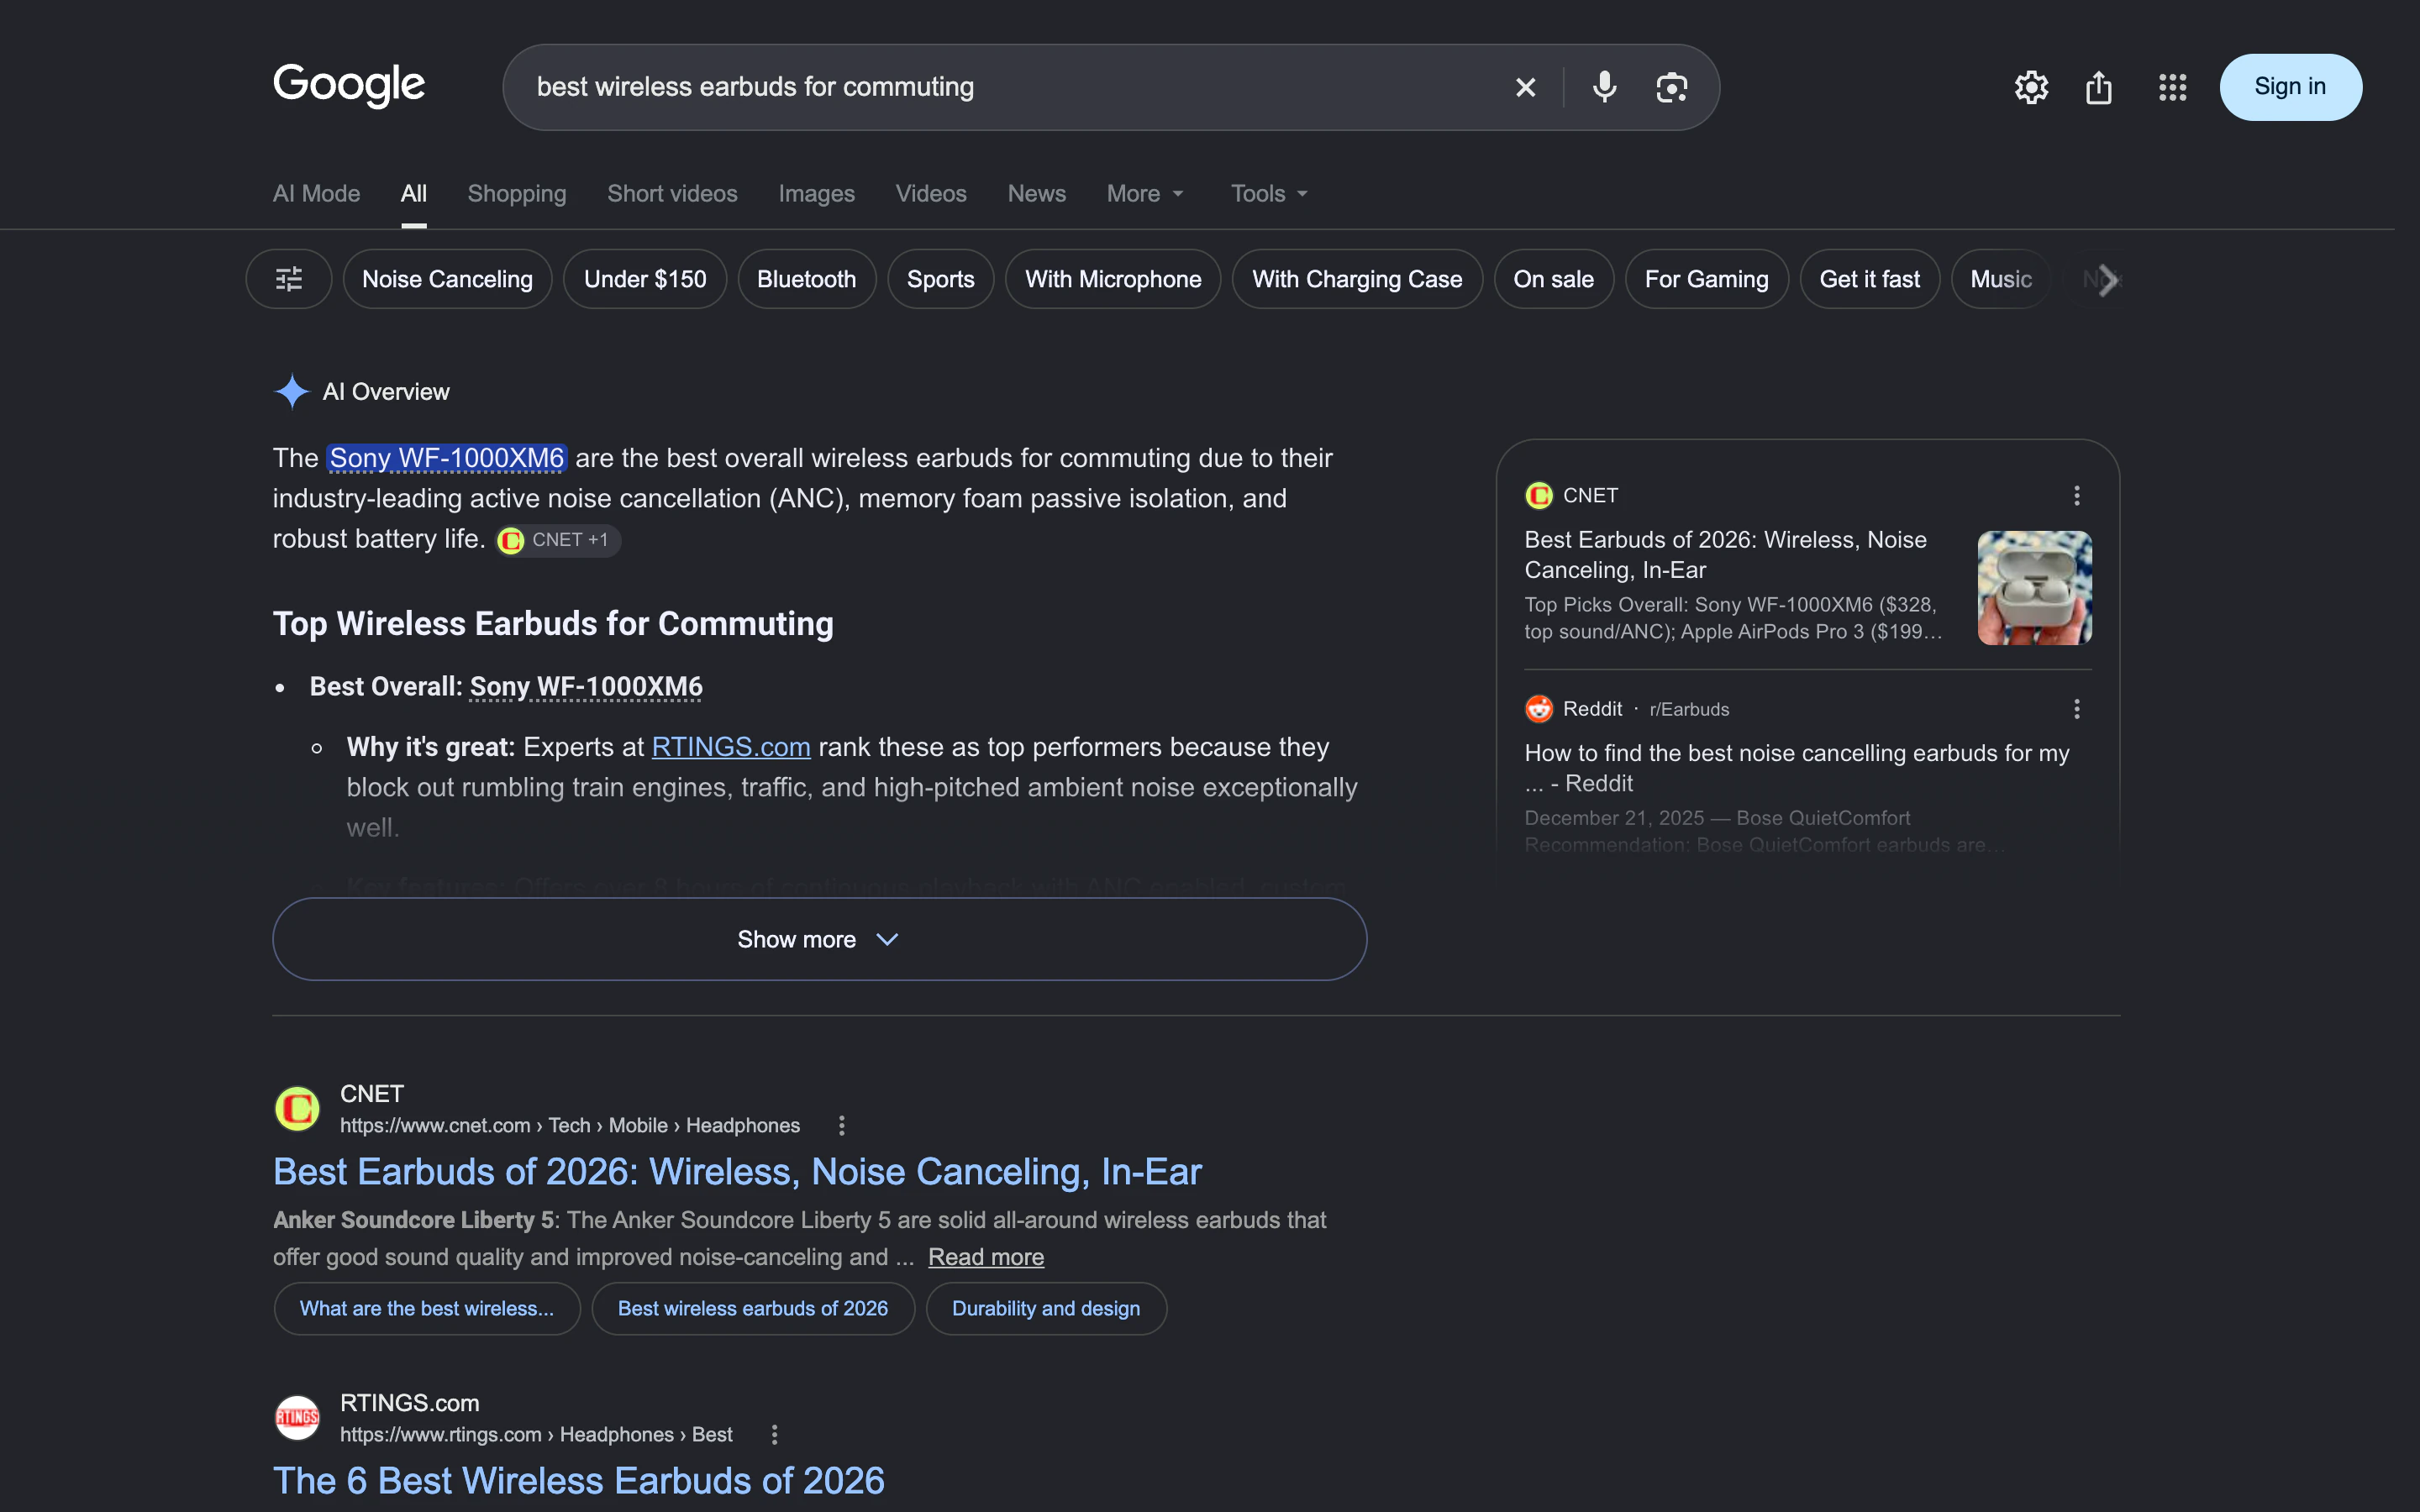
Task: Open quick settings gear icon
Action: click(x=2031, y=88)
